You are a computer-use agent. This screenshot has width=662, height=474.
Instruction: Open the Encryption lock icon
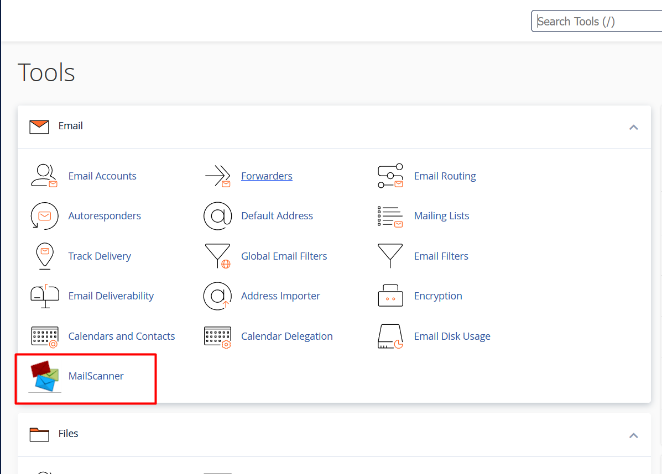(390, 296)
